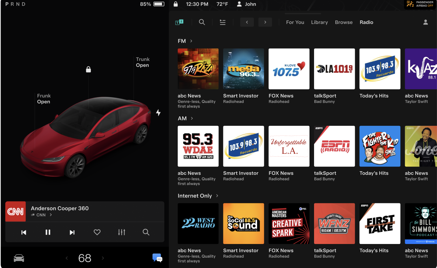Play the ESPN First Take show

click(x=380, y=224)
